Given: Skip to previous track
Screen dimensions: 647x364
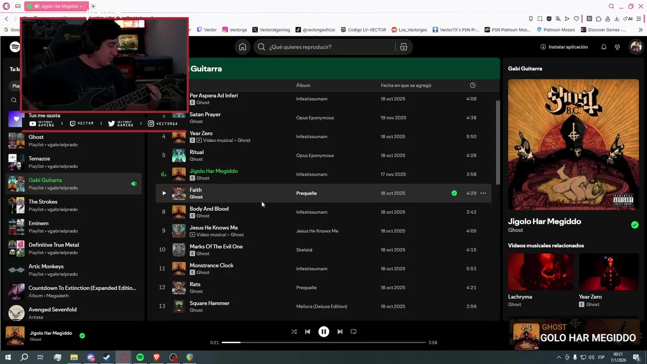Looking at the screenshot, I should click(x=307, y=332).
